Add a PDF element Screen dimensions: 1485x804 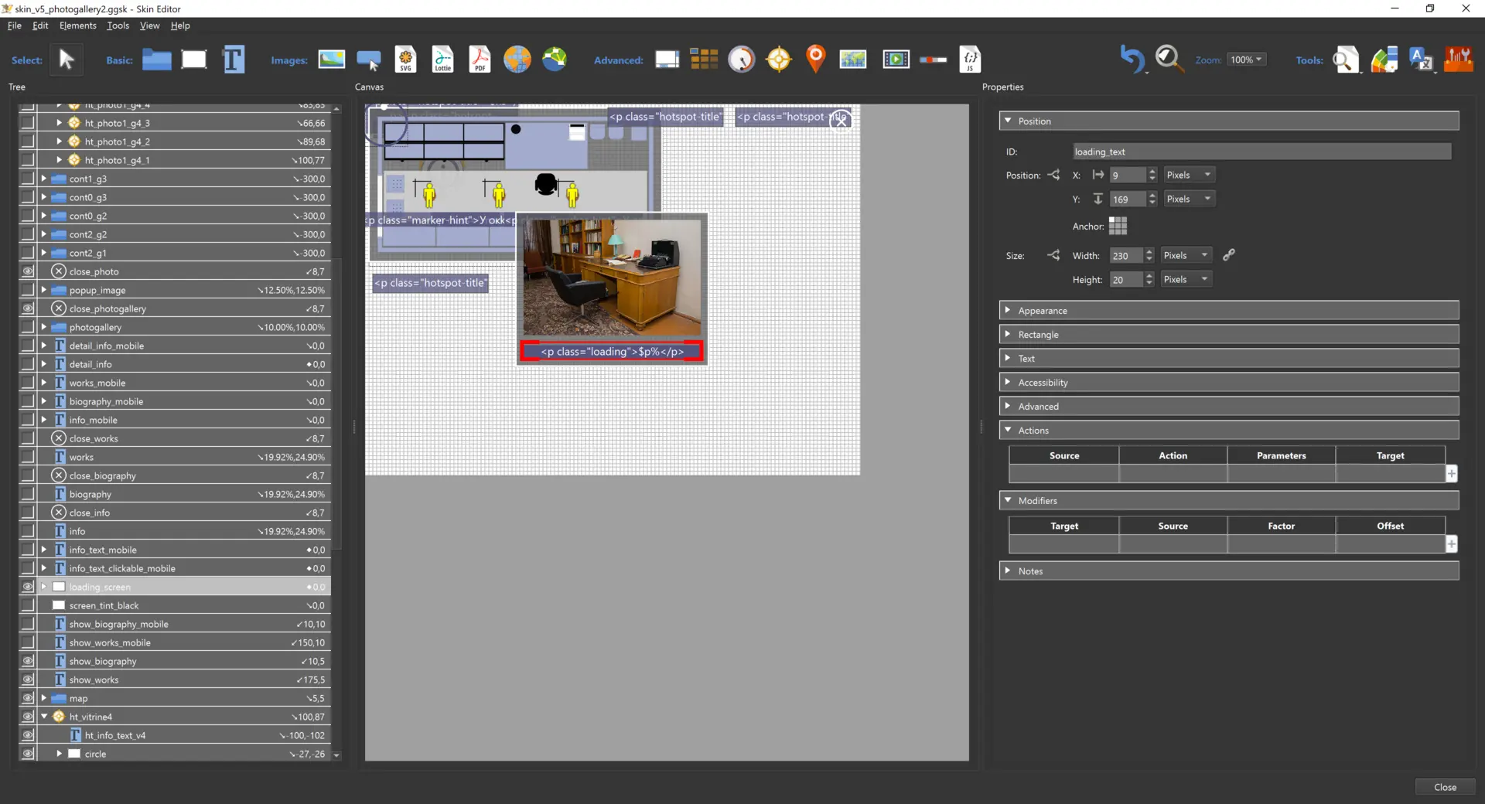(480, 60)
